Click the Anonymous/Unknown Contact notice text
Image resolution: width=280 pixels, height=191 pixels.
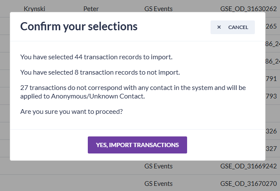(x=133, y=92)
